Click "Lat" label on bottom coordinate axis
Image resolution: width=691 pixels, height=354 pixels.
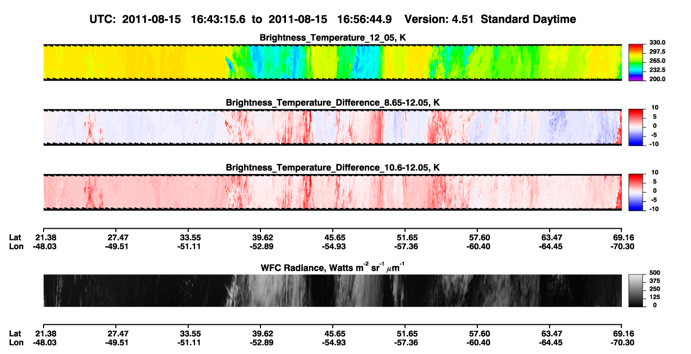pos(14,334)
